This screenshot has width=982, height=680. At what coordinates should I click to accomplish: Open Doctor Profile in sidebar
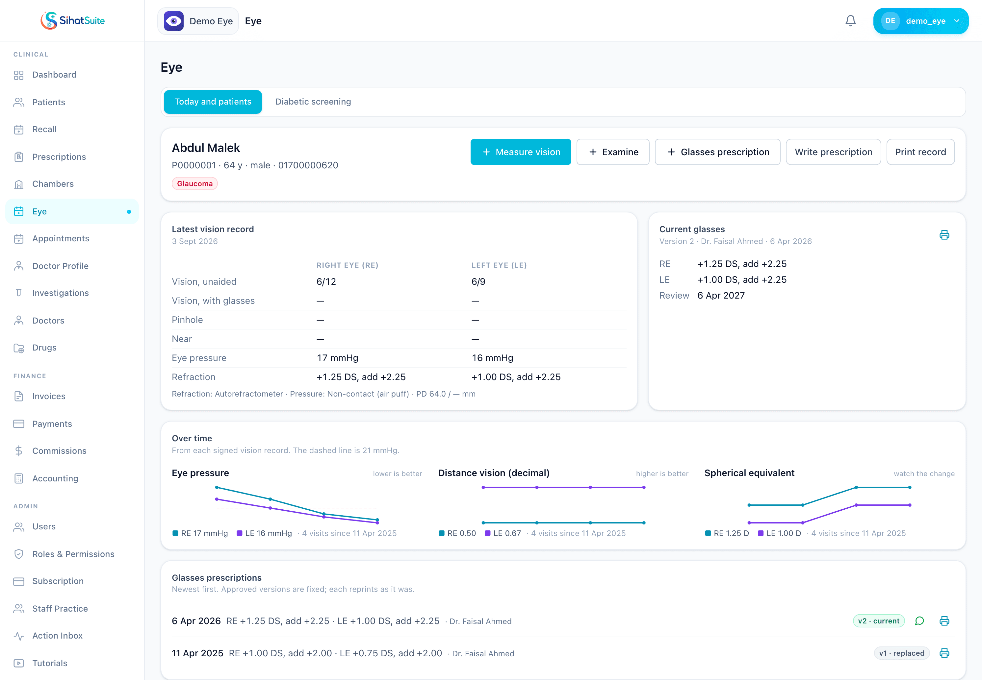72,266
